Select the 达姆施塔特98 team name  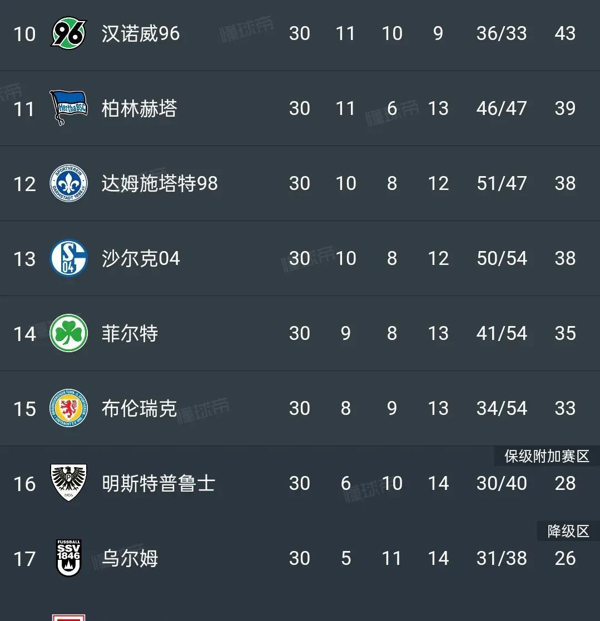160,183
